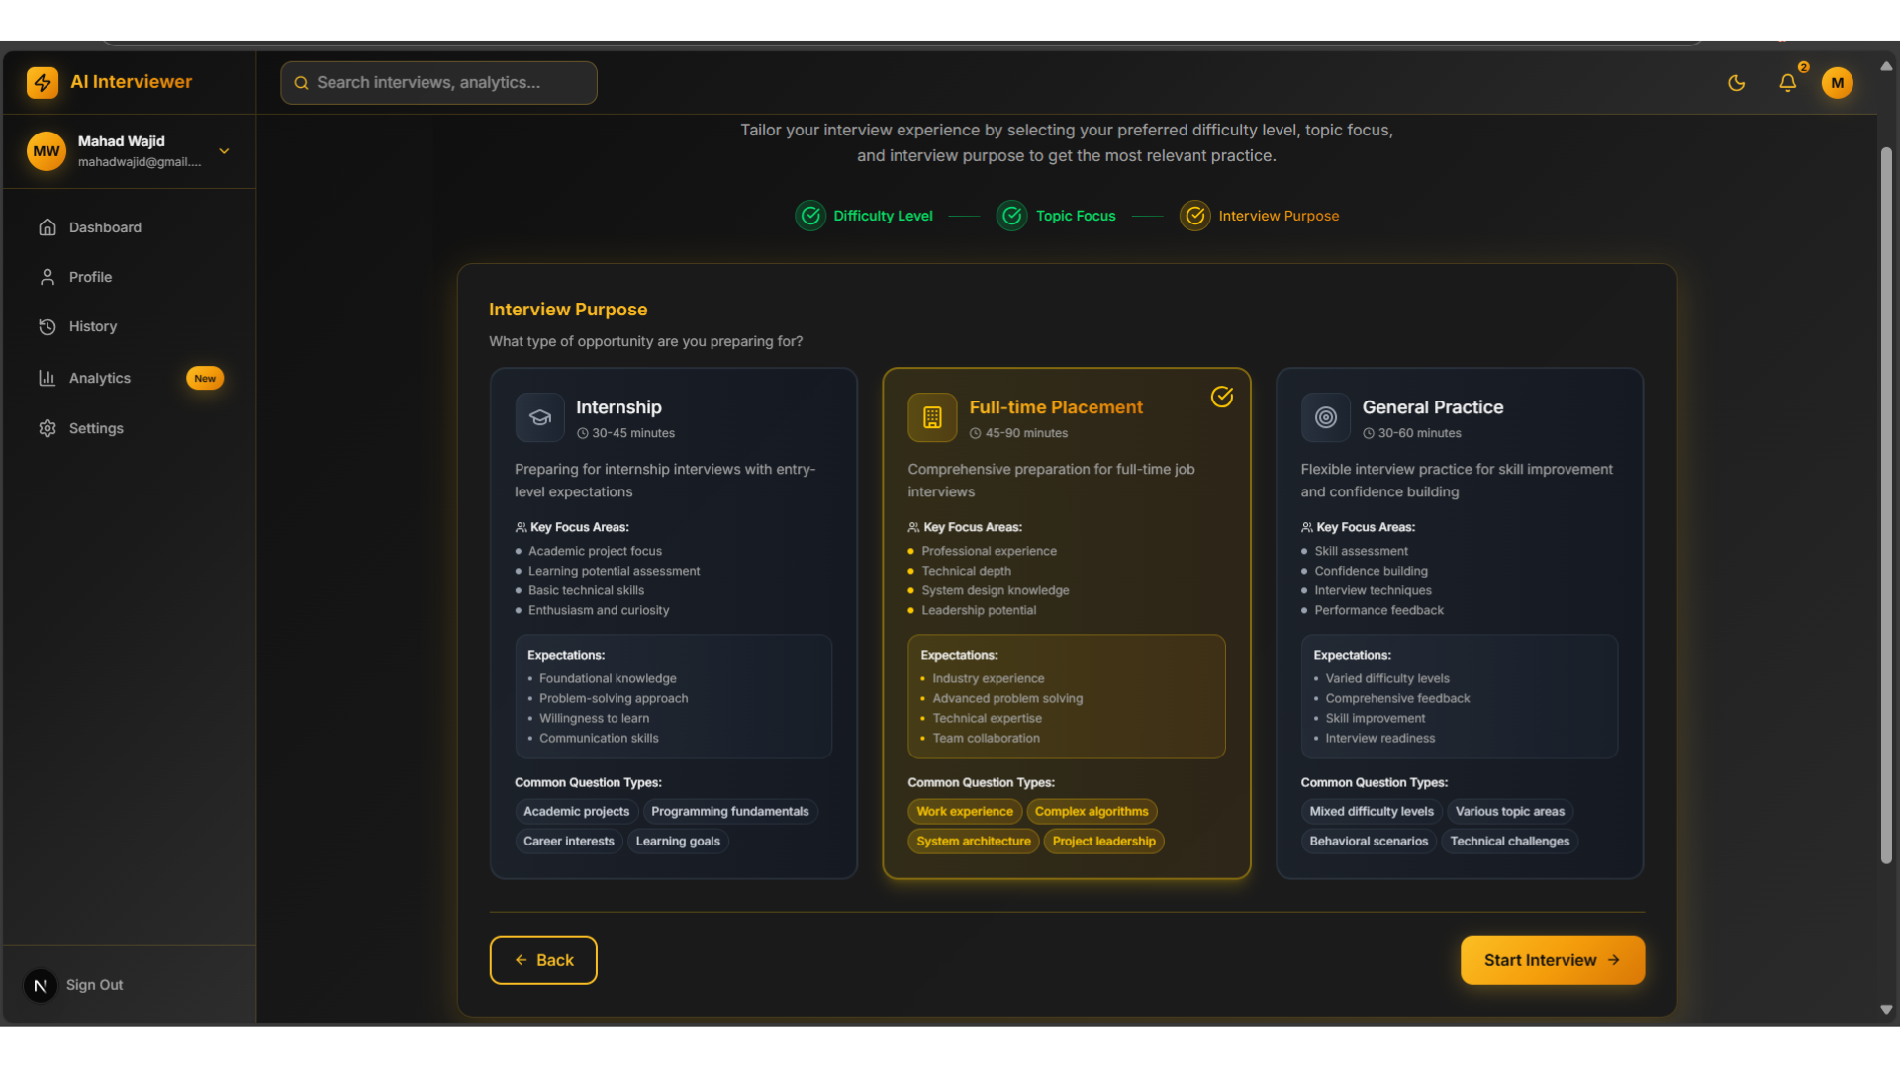
Task: Toggle dark mode with the moon icon
Action: (1736, 83)
